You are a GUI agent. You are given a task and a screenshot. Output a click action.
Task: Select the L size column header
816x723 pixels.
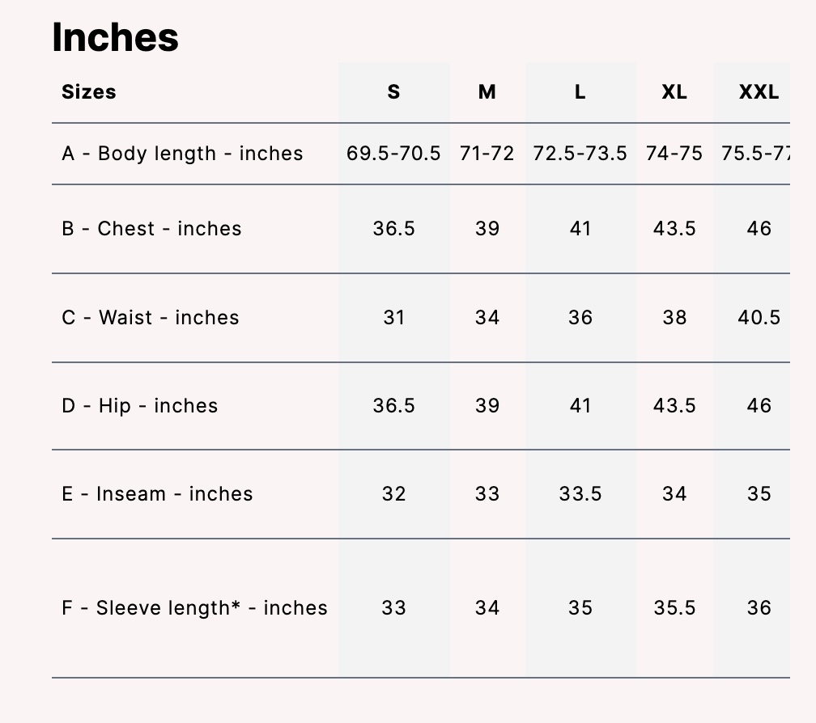click(580, 92)
